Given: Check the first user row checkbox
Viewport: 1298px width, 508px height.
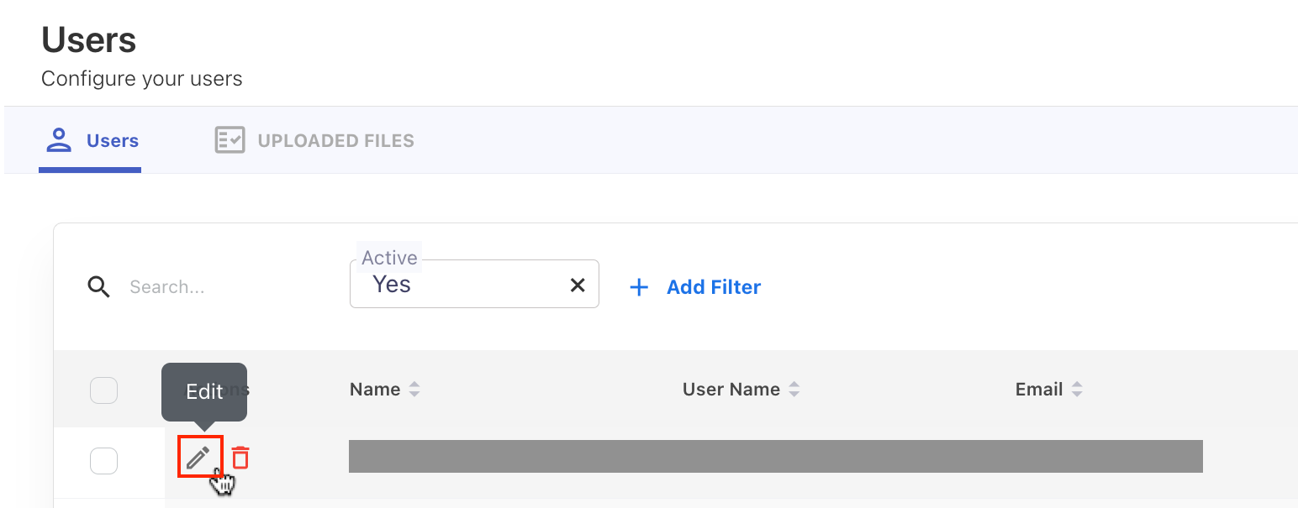Looking at the screenshot, I should 104,460.
